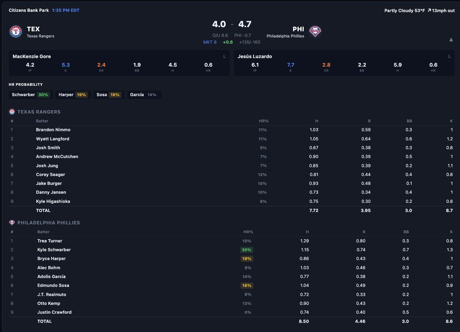Screen dimensions: 460x332
Task: Select the Harper 19% HR probability chip
Action: point(73,95)
